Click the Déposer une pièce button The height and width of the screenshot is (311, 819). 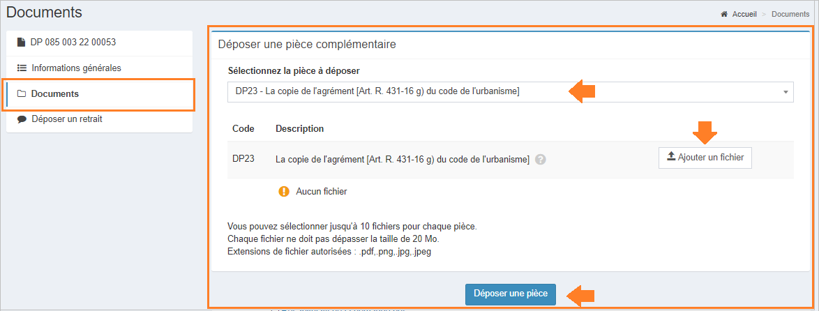(x=511, y=294)
